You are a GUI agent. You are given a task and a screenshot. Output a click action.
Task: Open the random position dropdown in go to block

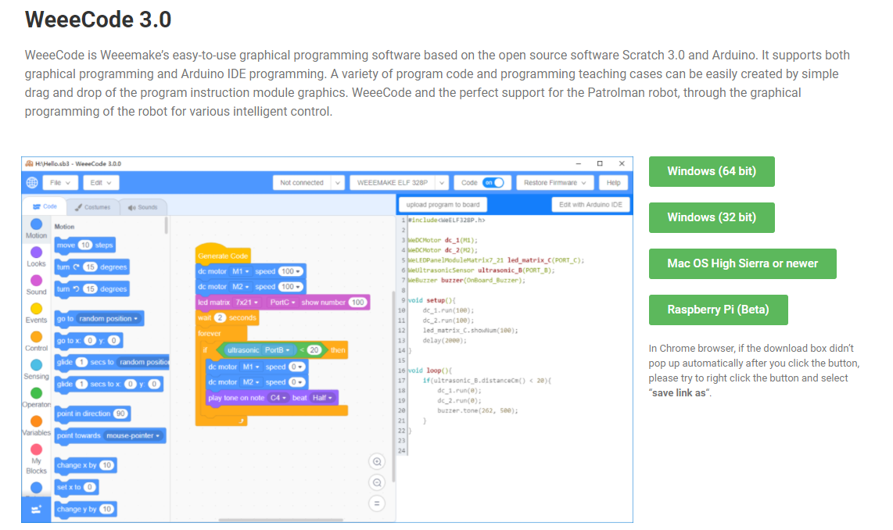pyautogui.click(x=108, y=319)
